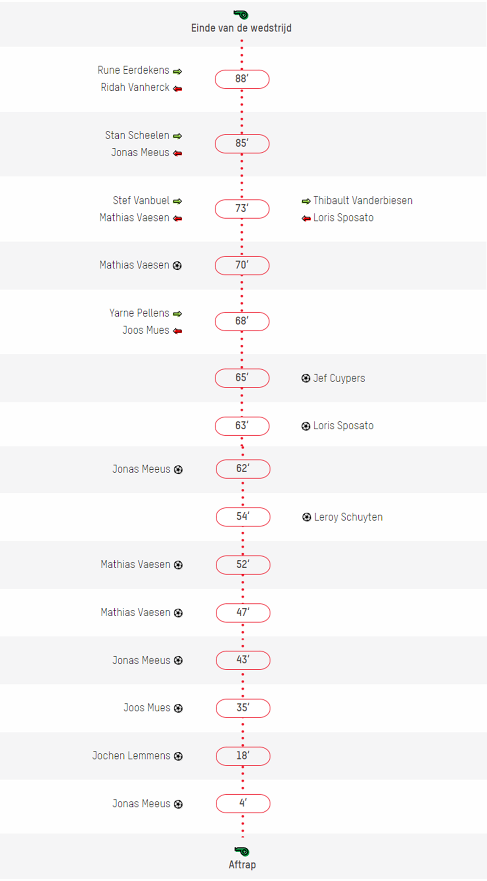The height and width of the screenshot is (881, 487).
Task: Select the 70' minute marker
Action: point(242,265)
